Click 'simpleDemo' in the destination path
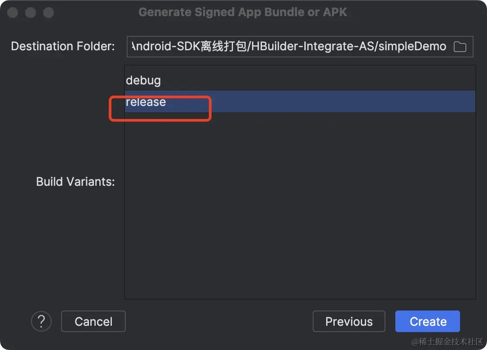Viewport: 487px width, 350px height. pos(412,47)
